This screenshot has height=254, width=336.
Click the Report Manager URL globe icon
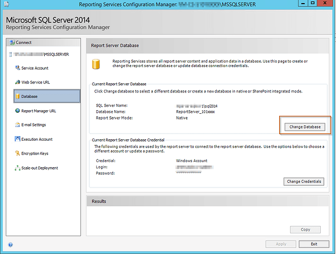coord(18,111)
